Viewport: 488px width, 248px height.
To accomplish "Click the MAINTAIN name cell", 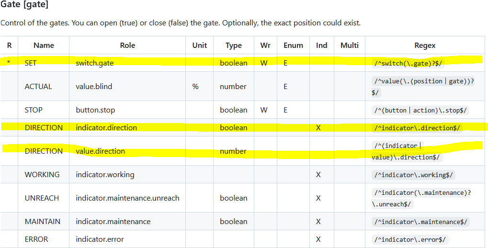I will click(43, 221).
